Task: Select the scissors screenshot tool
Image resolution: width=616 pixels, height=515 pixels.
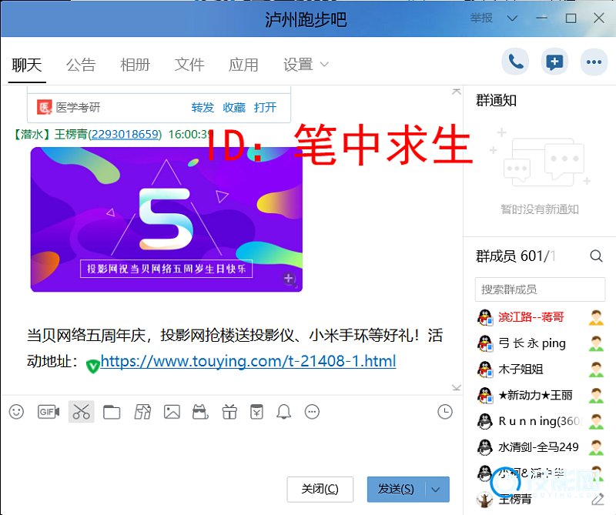Action: pos(82,412)
